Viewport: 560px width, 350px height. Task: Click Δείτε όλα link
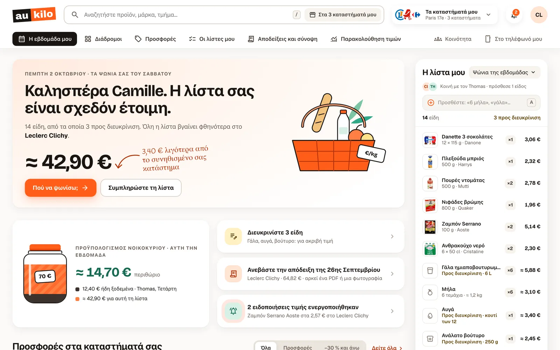[x=387, y=348]
